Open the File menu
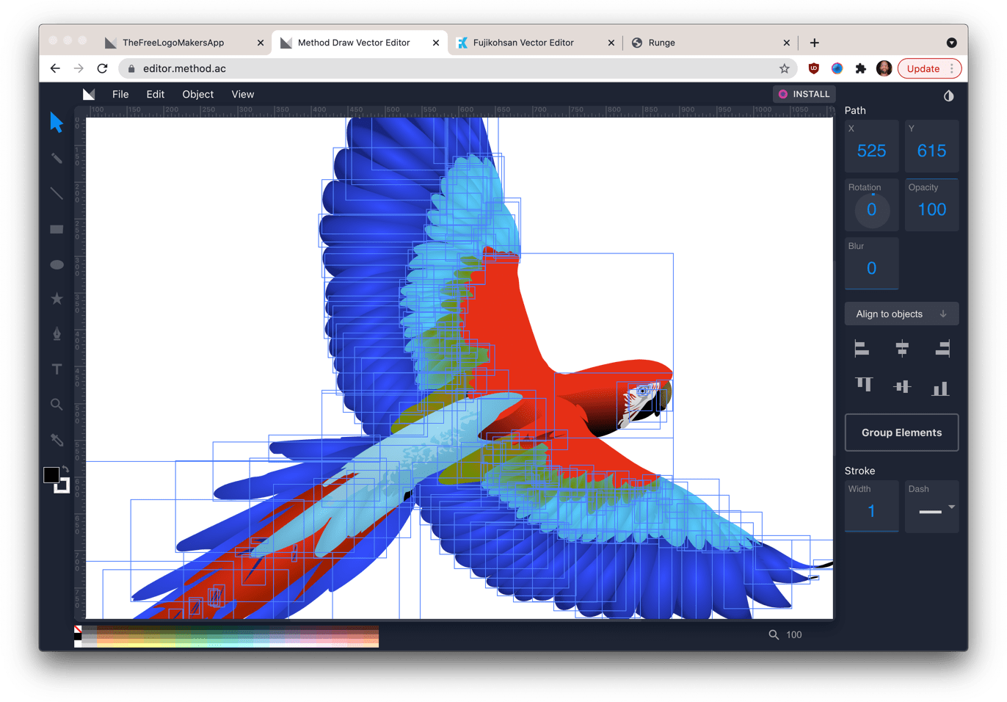1007x702 pixels. (120, 94)
